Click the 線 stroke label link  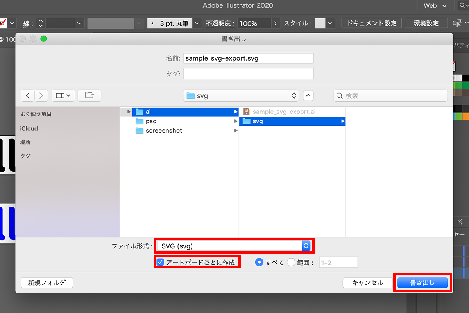tap(28, 23)
